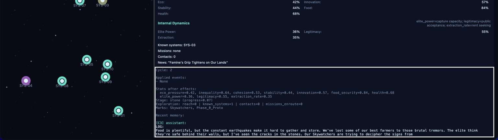The image size is (498, 140).
Task: Select the olive SYS-03 system node
Action: pos(102,1)
